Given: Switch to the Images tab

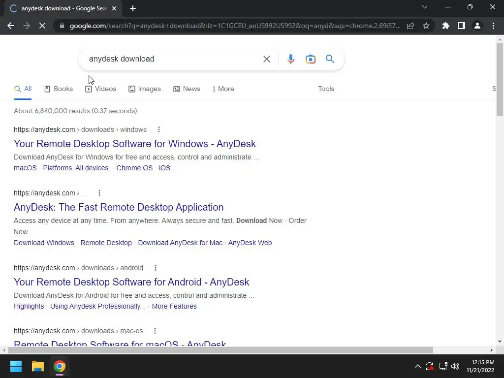Looking at the screenshot, I should coord(144,89).
